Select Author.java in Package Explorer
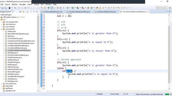This screenshot has height=96, width=172. (12, 31)
